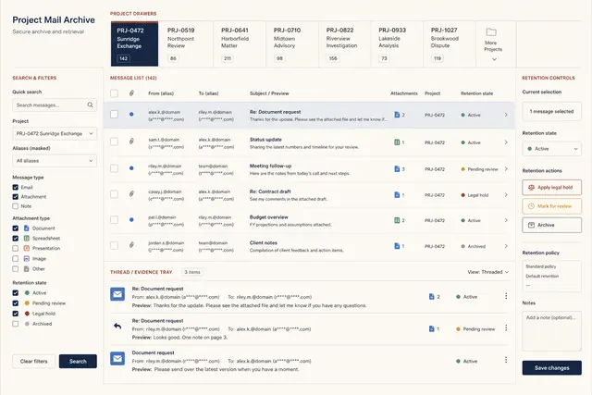Screen dimensions: 592x395
Task: Open the Project dropdown showing PRJ-0472 Sunridge Exchange
Action: click(x=55, y=133)
